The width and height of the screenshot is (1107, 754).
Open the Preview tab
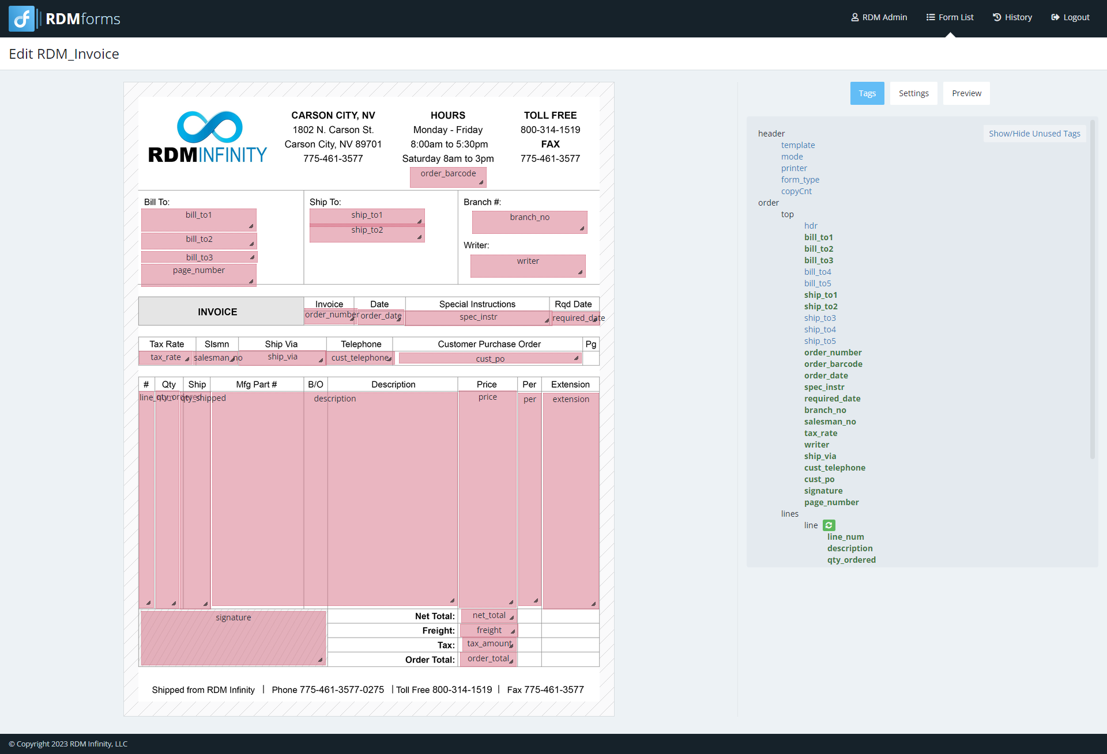[966, 93]
